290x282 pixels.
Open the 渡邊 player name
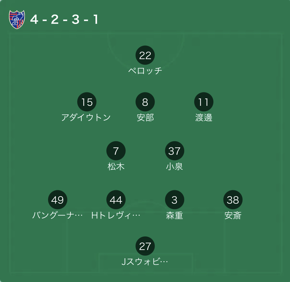pyautogui.click(x=203, y=118)
